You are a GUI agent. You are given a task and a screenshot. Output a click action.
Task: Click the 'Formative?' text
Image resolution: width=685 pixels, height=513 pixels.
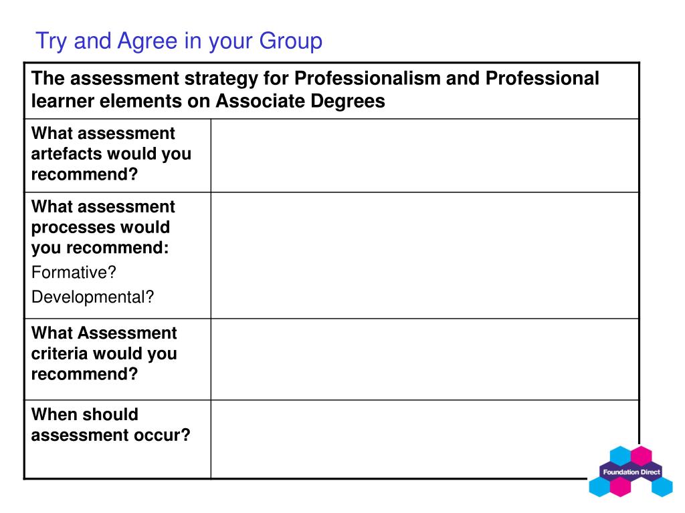[74, 273]
